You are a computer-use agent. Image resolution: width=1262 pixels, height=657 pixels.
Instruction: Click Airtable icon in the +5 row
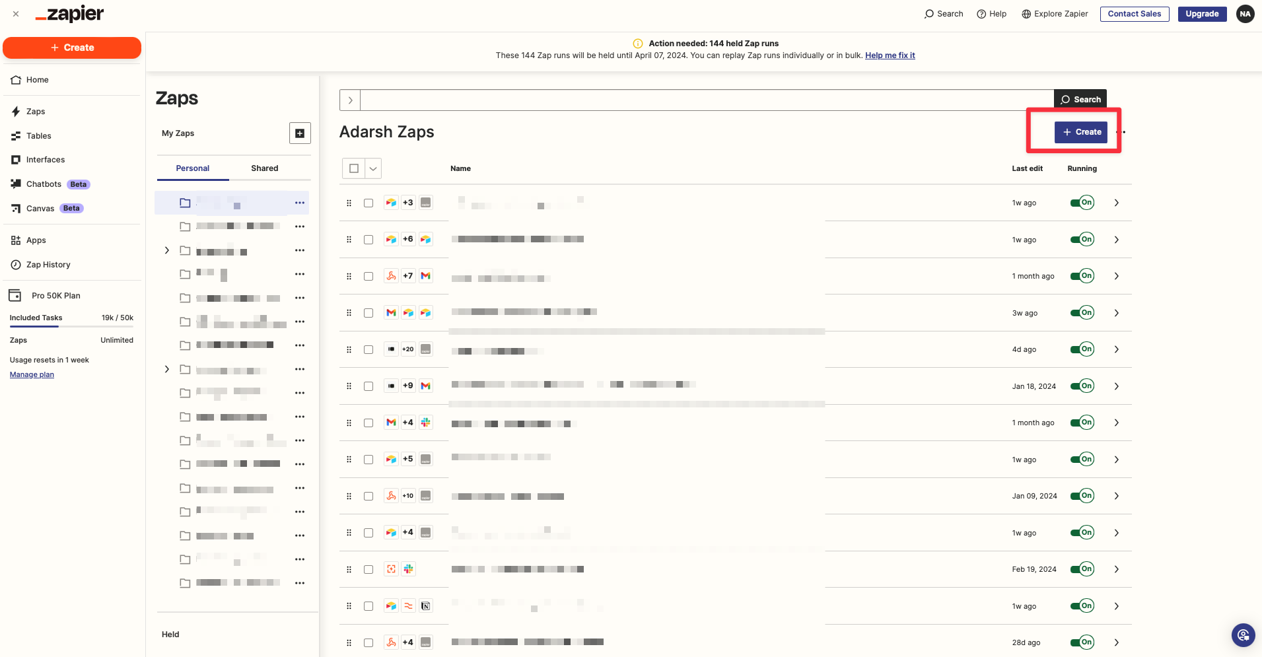392,459
